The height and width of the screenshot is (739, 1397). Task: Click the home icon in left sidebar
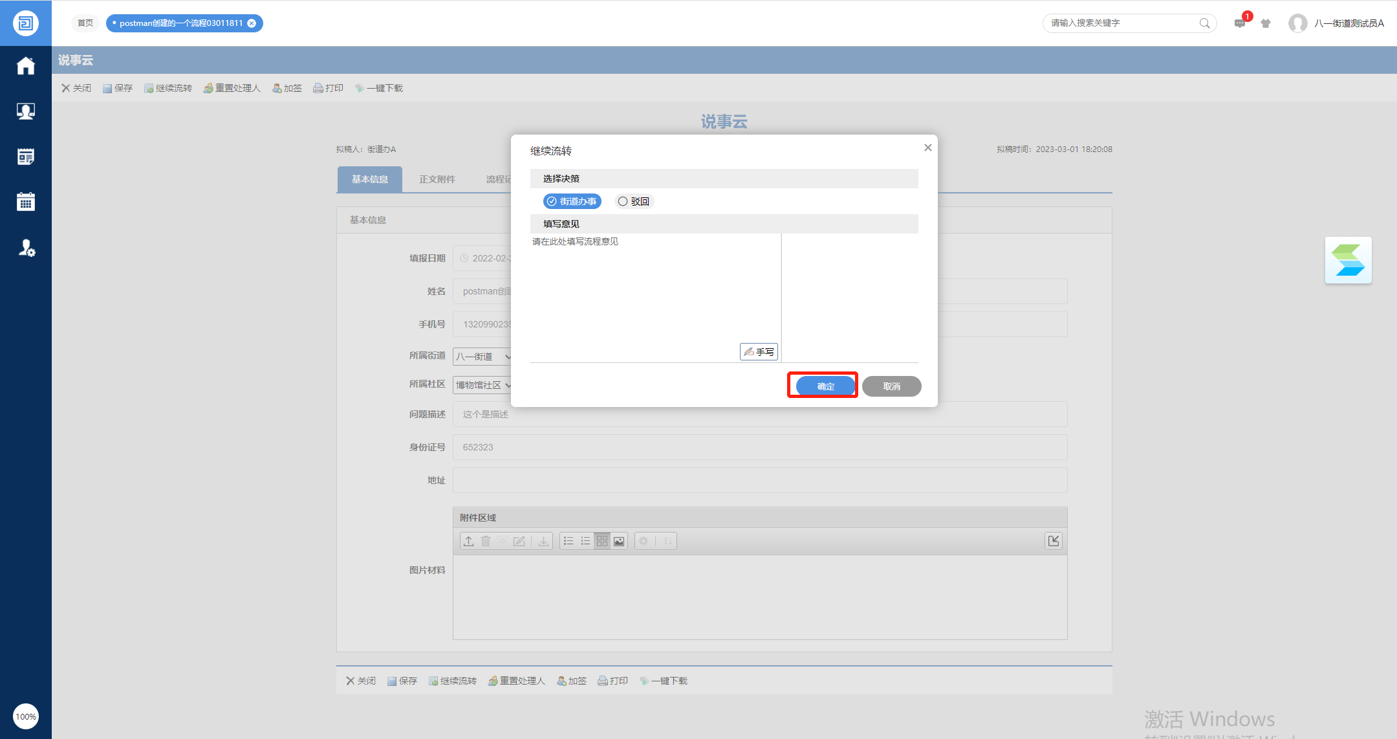click(26, 66)
